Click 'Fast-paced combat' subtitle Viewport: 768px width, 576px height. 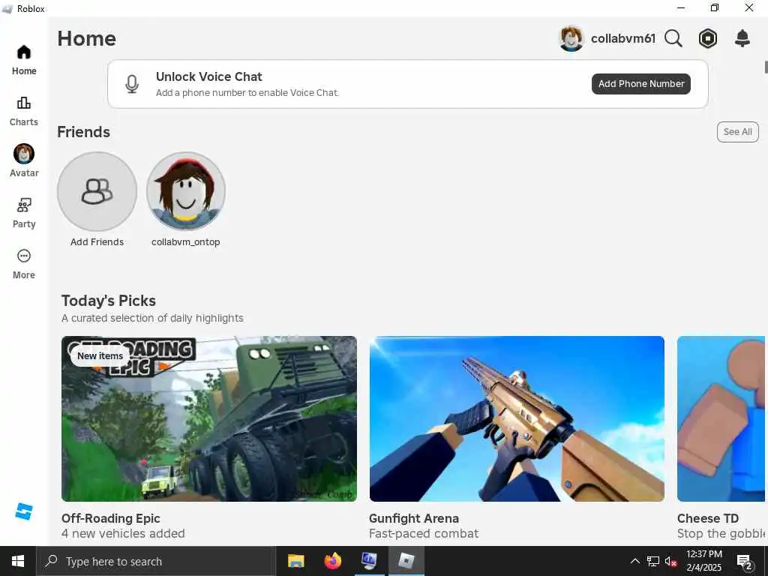(x=424, y=533)
